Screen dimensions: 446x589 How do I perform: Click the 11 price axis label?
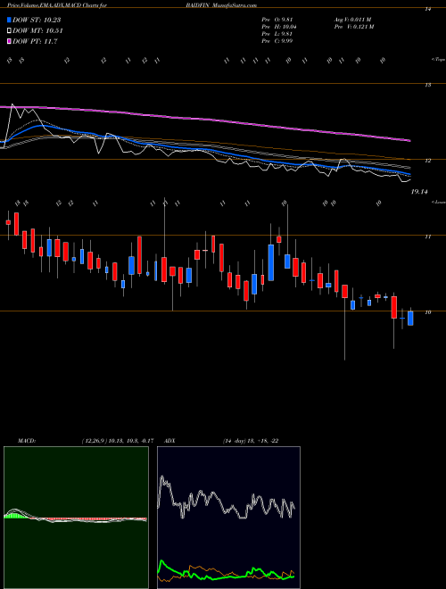click(x=427, y=236)
